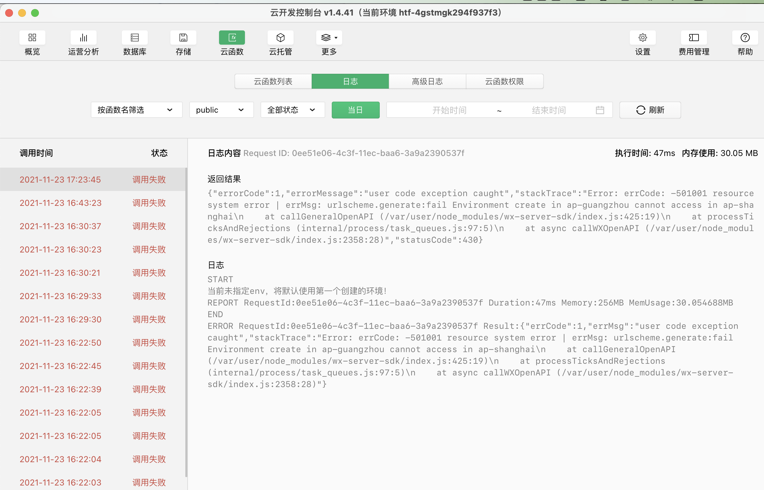Open the 云托管 cube icon
The image size is (764, 490).
tap(280, 38)
